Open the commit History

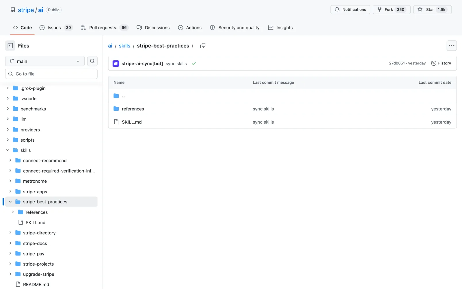click(x=441, y=63)
